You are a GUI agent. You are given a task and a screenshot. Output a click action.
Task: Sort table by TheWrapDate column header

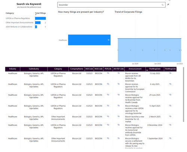click(x=155, y=69)
